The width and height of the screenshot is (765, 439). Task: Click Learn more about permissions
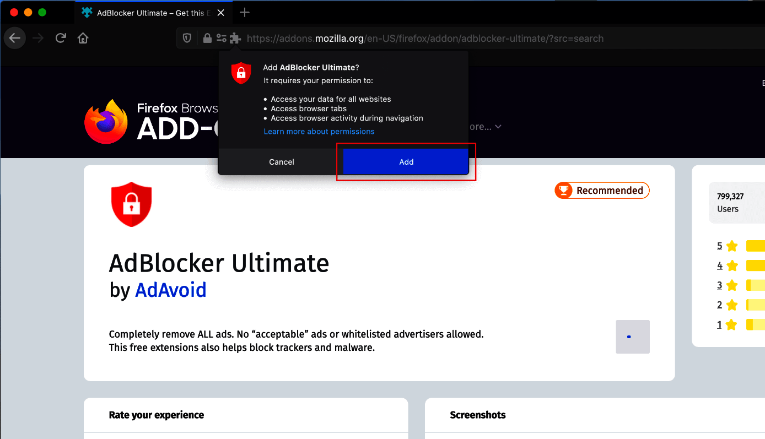[x=319, y=131]
